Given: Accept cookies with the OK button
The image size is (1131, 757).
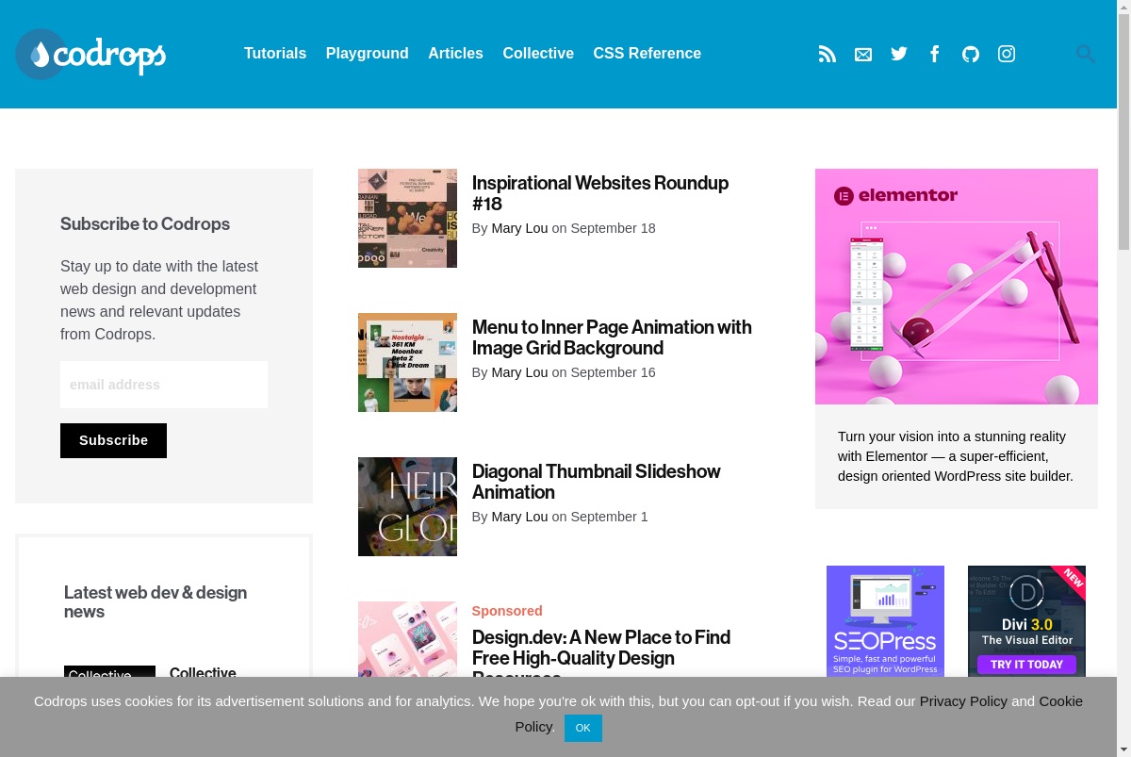Looking at the screenshot, I should (582, 728).
